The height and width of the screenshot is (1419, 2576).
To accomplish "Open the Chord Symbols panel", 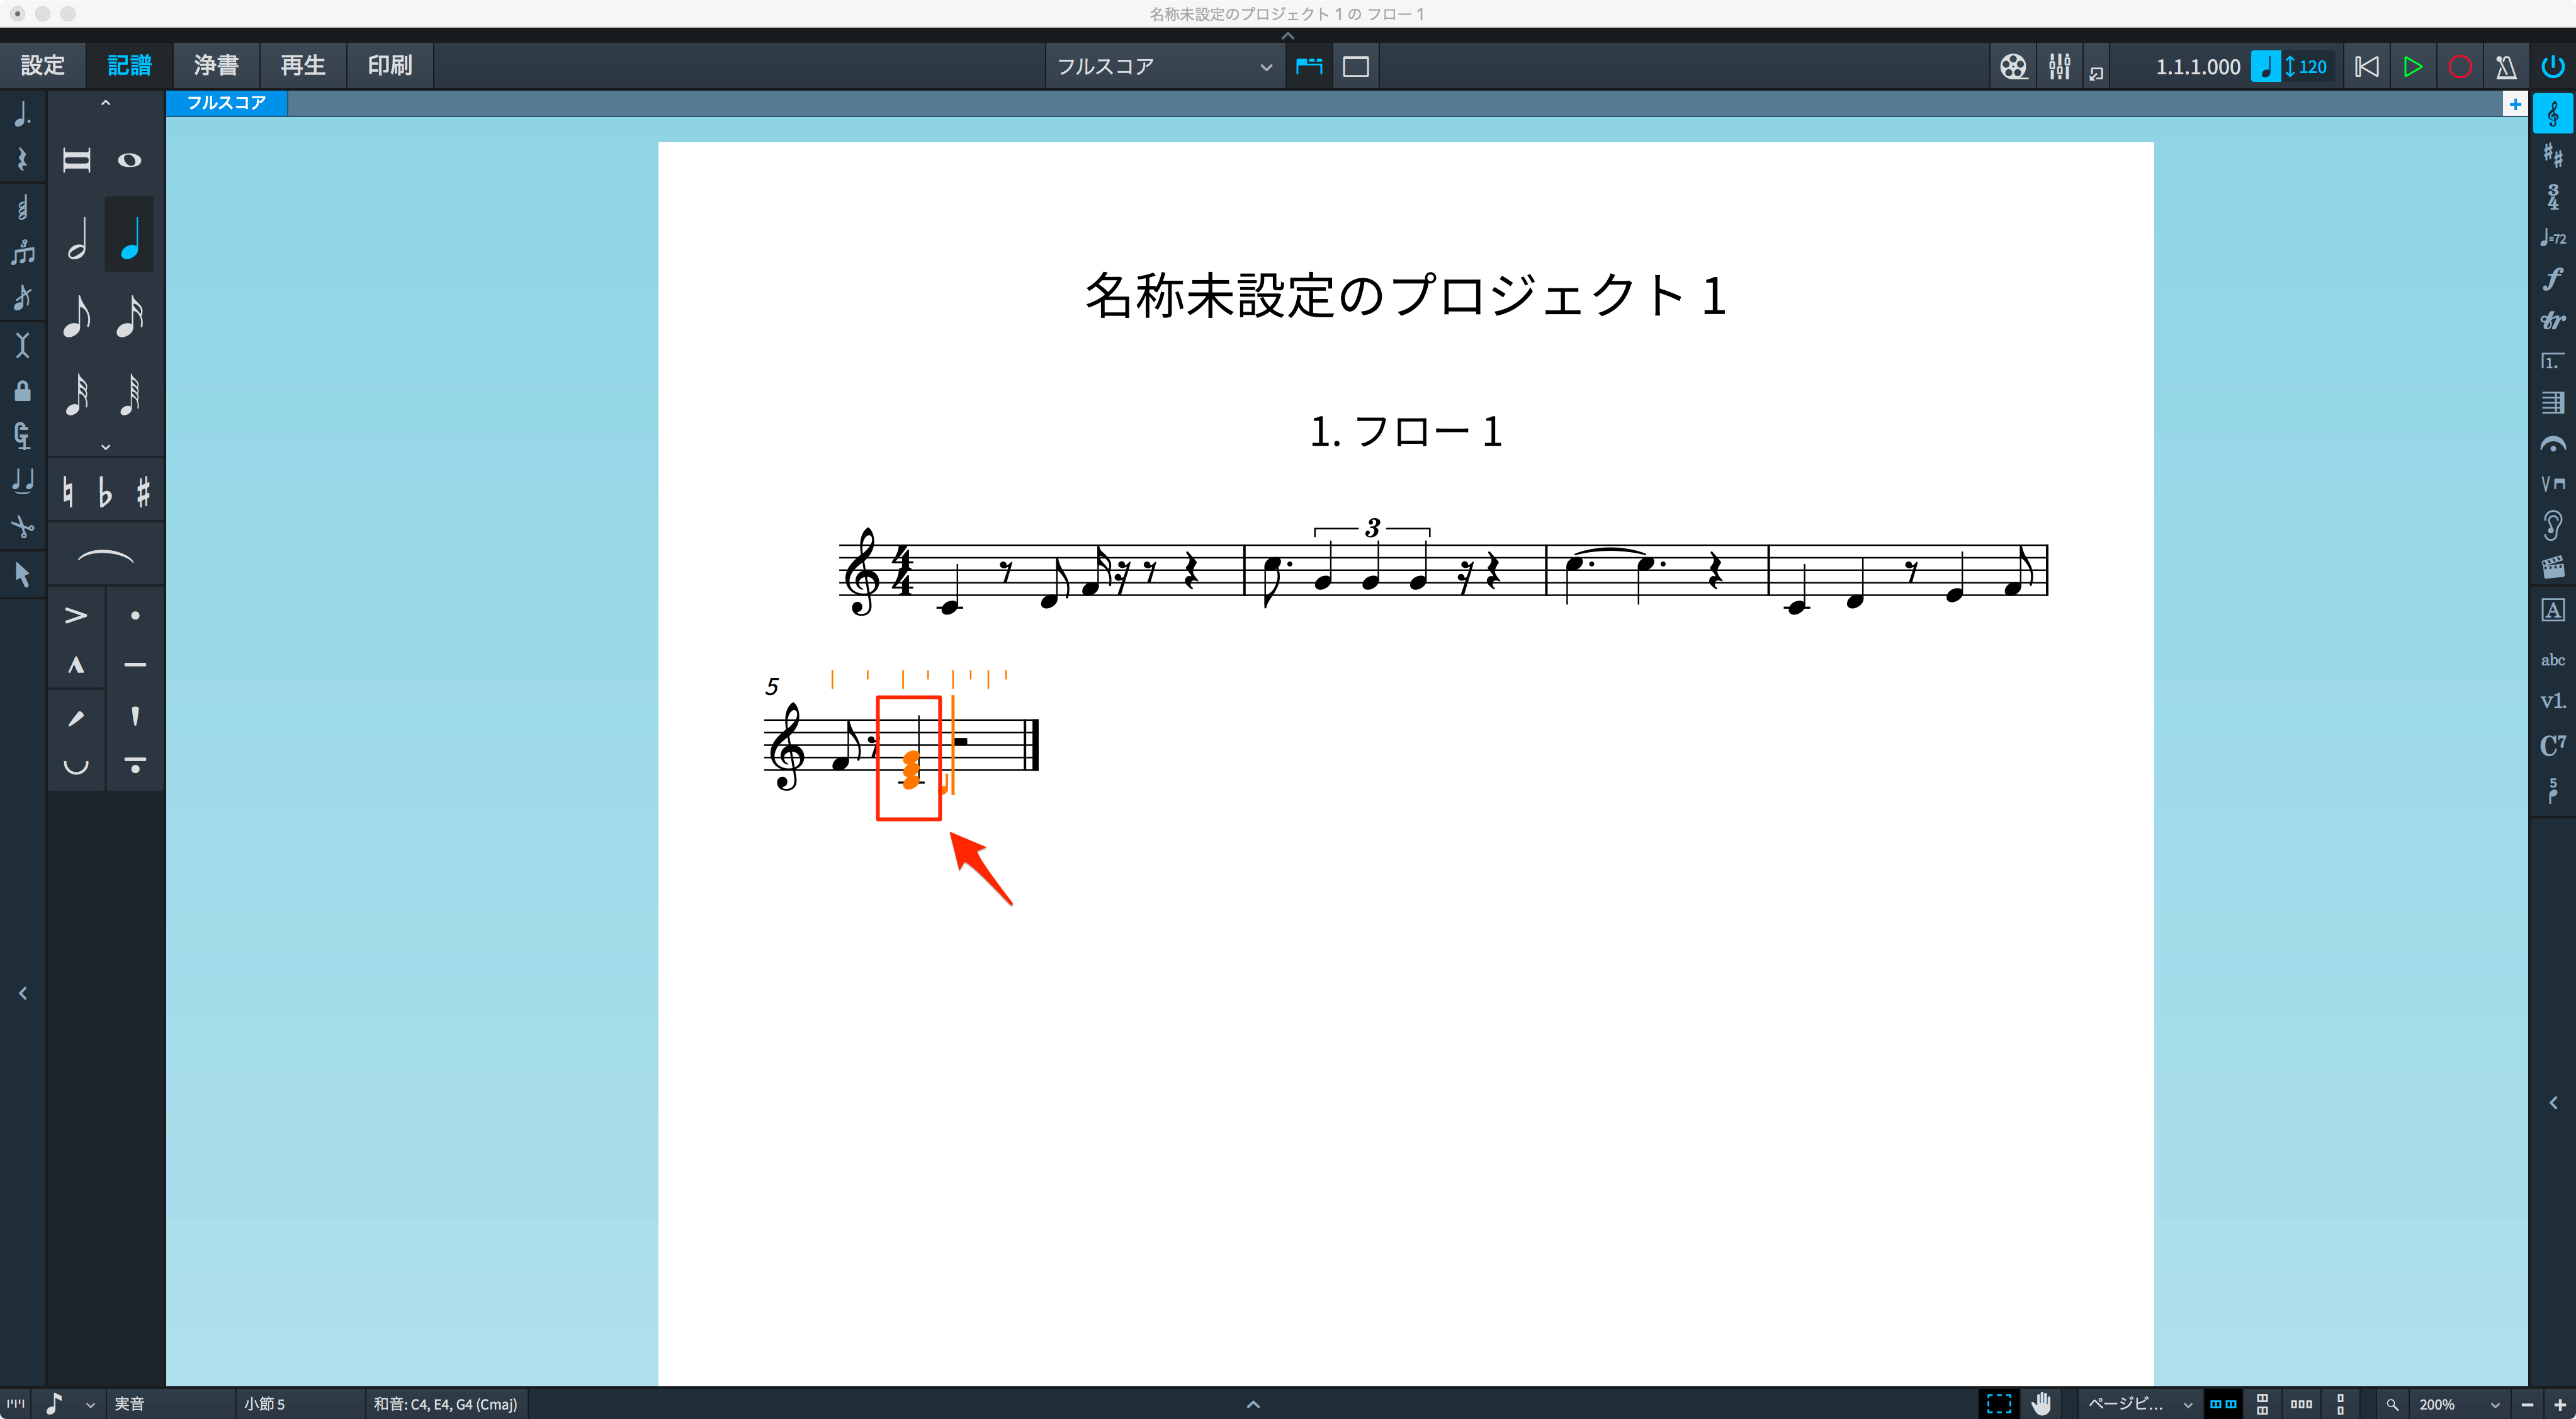I will [x=2553, y=745].
